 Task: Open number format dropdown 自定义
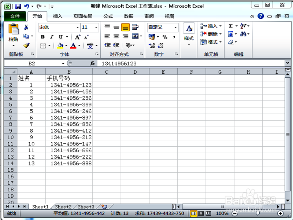[x=175, y=27]
